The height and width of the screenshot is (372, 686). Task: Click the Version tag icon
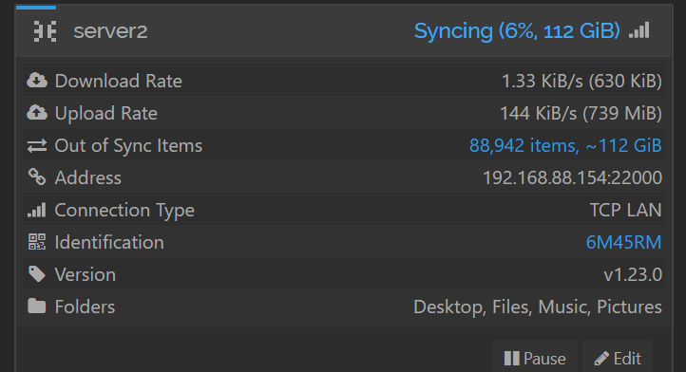pos(37,274)
